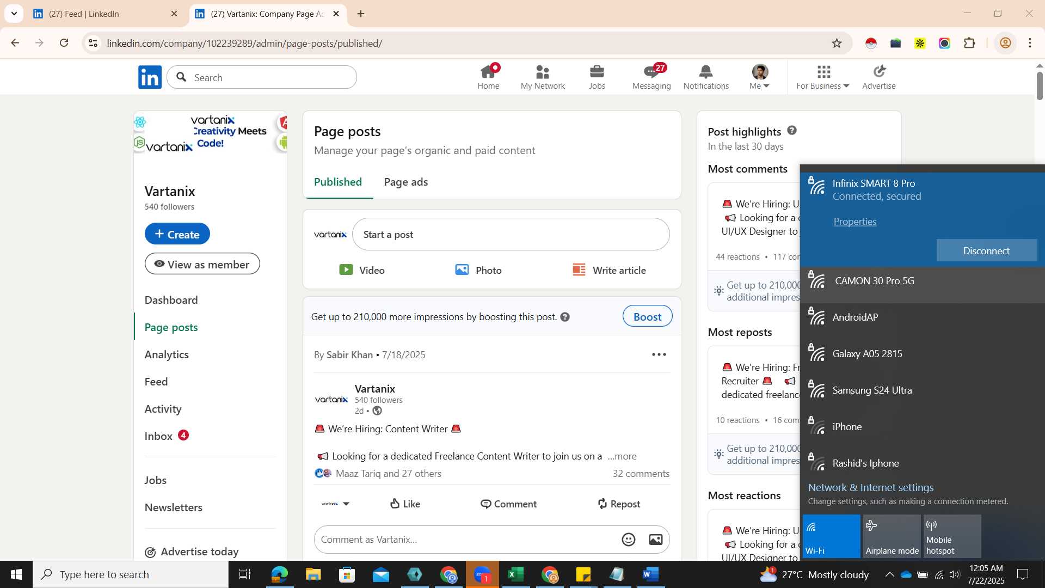Like the Content Writer post
The height and width of the screenshot is (588, 1045).
pyautogui.click(x=405, y=504)
